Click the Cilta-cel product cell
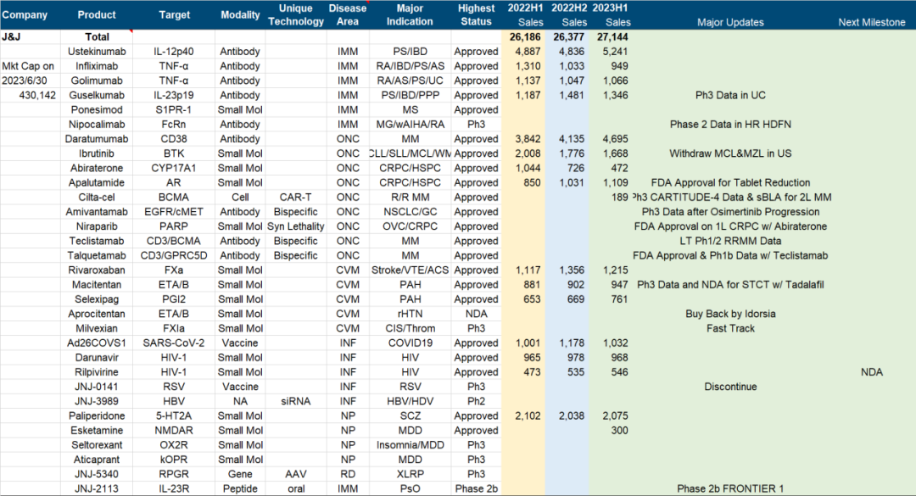This screenshot has width=916, height=496. coord(97,198)
